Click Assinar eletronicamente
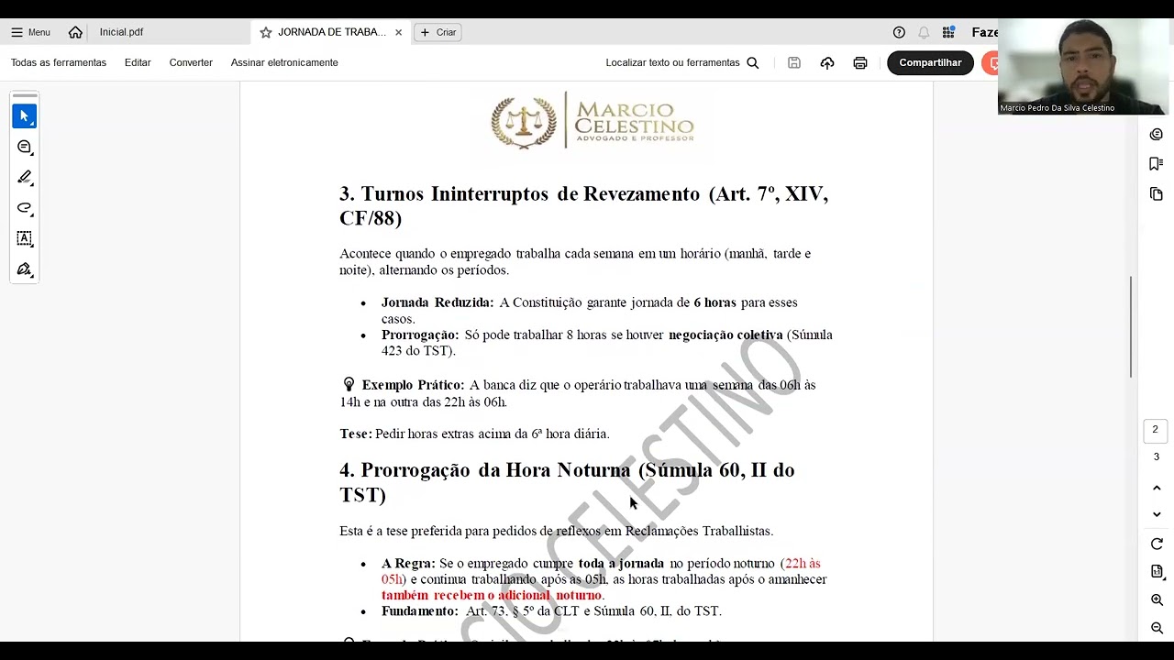The height and width of the screenshot is (660, 1174). 284,62
